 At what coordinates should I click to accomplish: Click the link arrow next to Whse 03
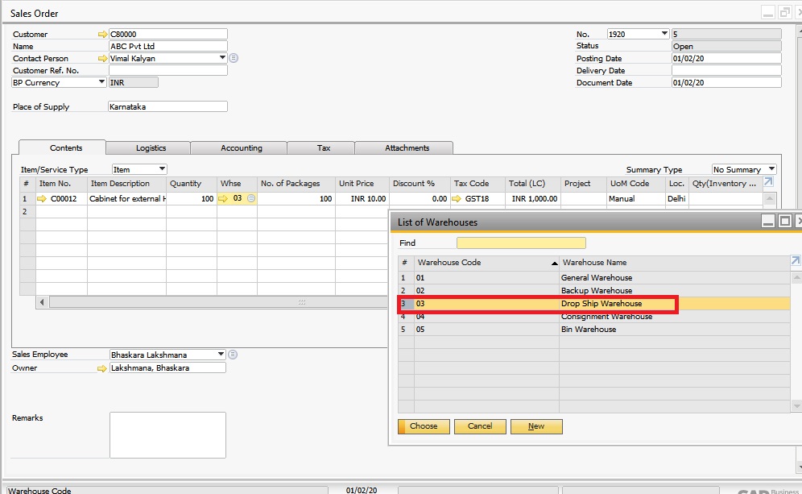point(223,198)
